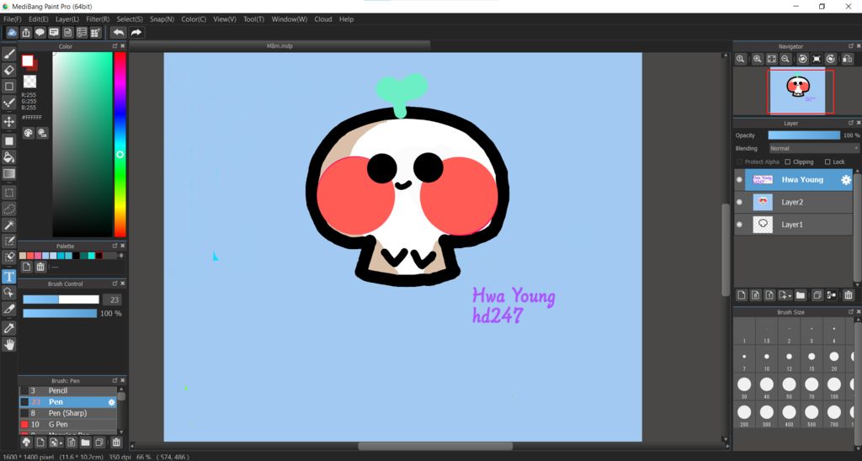
Task: Open the Filter(R) menu
Action: click(98, 19)
